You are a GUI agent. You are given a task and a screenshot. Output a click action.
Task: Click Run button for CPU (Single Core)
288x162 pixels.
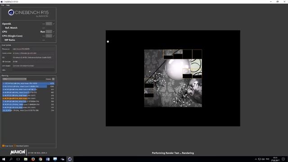49,36
